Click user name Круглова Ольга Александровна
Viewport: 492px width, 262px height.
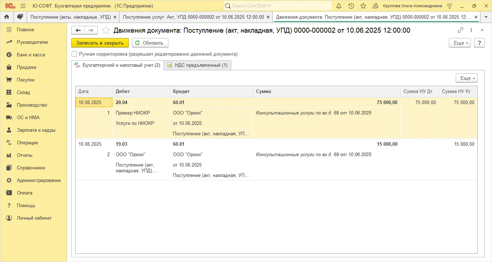[x=413, y=6]
